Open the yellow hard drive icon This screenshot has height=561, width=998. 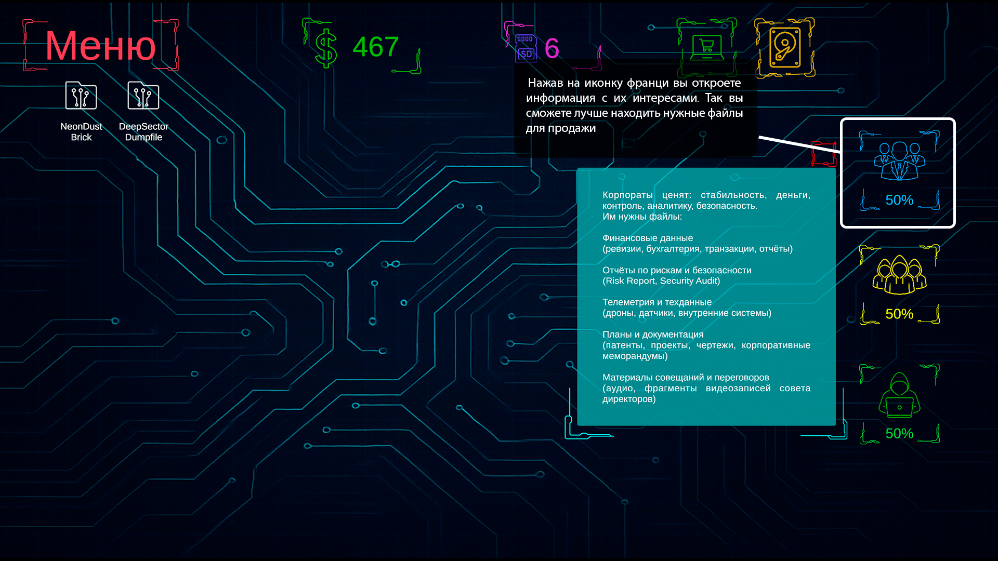coord(784,48)
